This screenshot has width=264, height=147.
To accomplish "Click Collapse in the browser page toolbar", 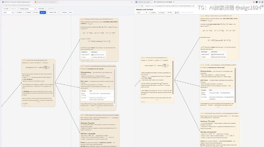I will pyautogui.click(x=152, y=12).
